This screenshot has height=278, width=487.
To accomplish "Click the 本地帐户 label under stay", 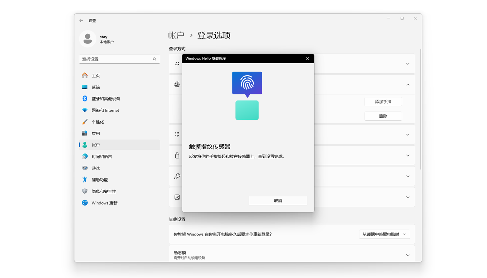I will pyautogui.click(x=106, y=42).
